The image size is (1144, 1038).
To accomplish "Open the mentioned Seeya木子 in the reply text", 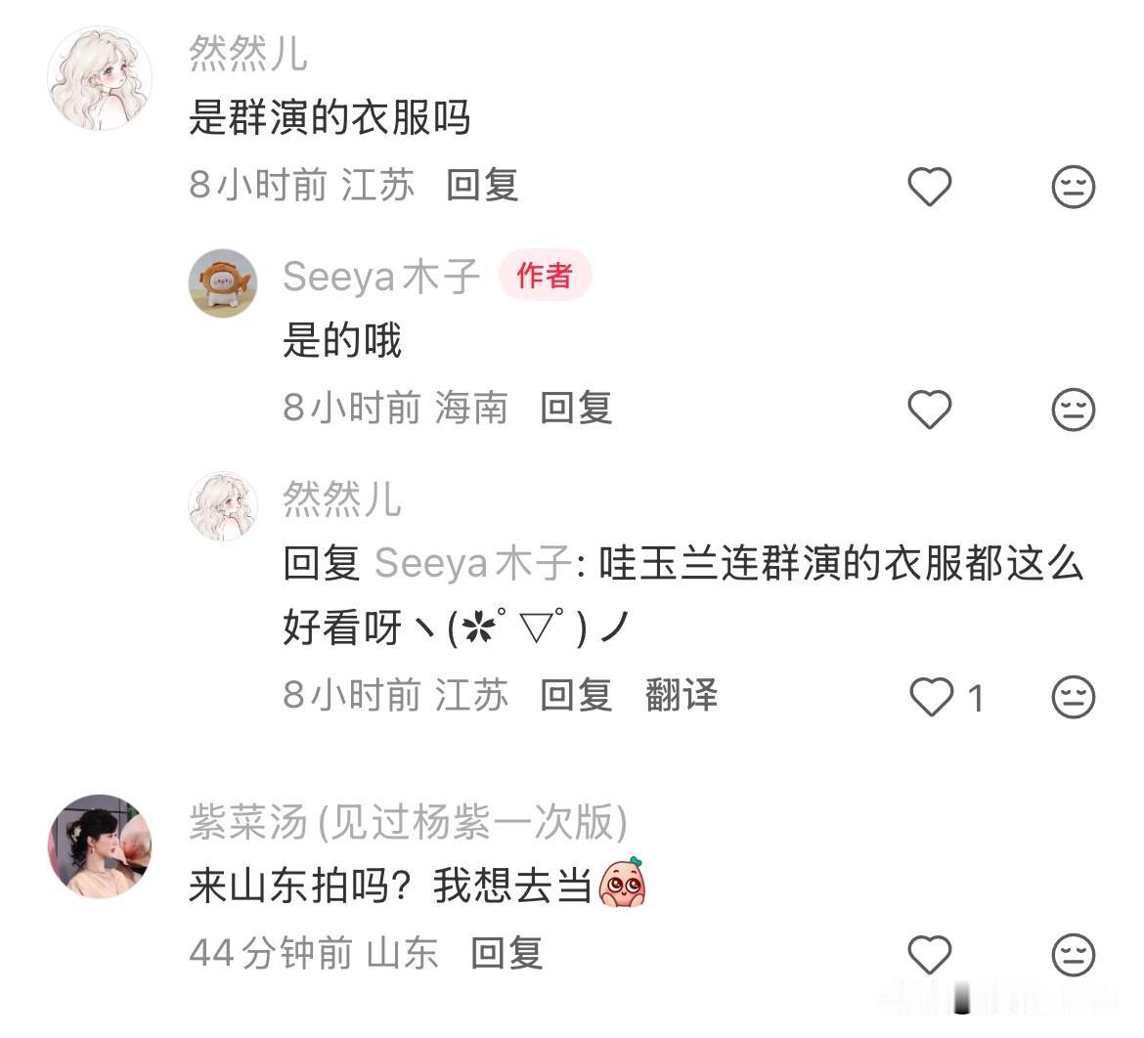I will pyautogui.click(x=473, y=563).
